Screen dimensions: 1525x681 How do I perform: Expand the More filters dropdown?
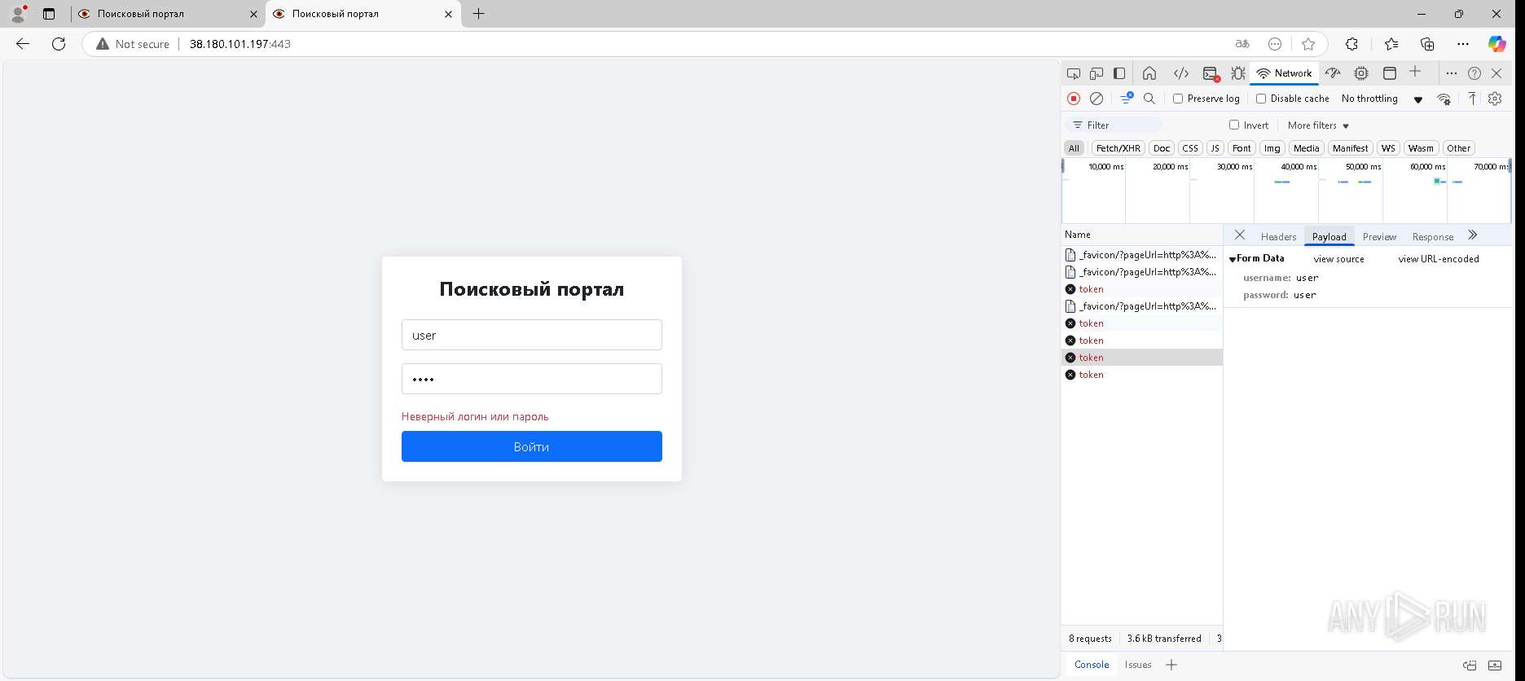(1318, 125)
